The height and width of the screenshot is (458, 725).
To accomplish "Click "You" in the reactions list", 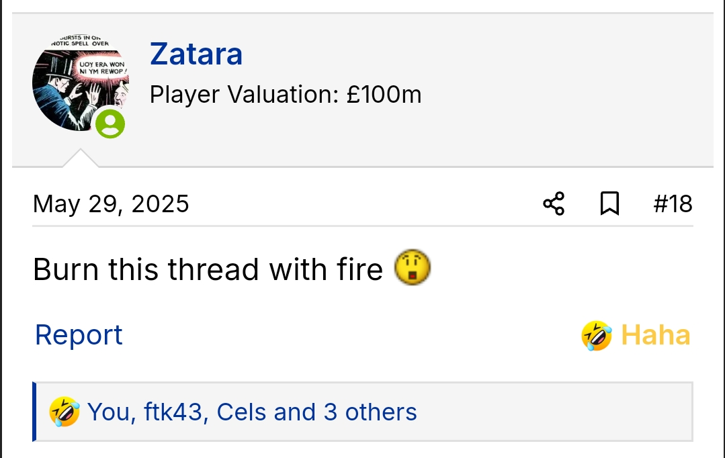I will 110,412.
